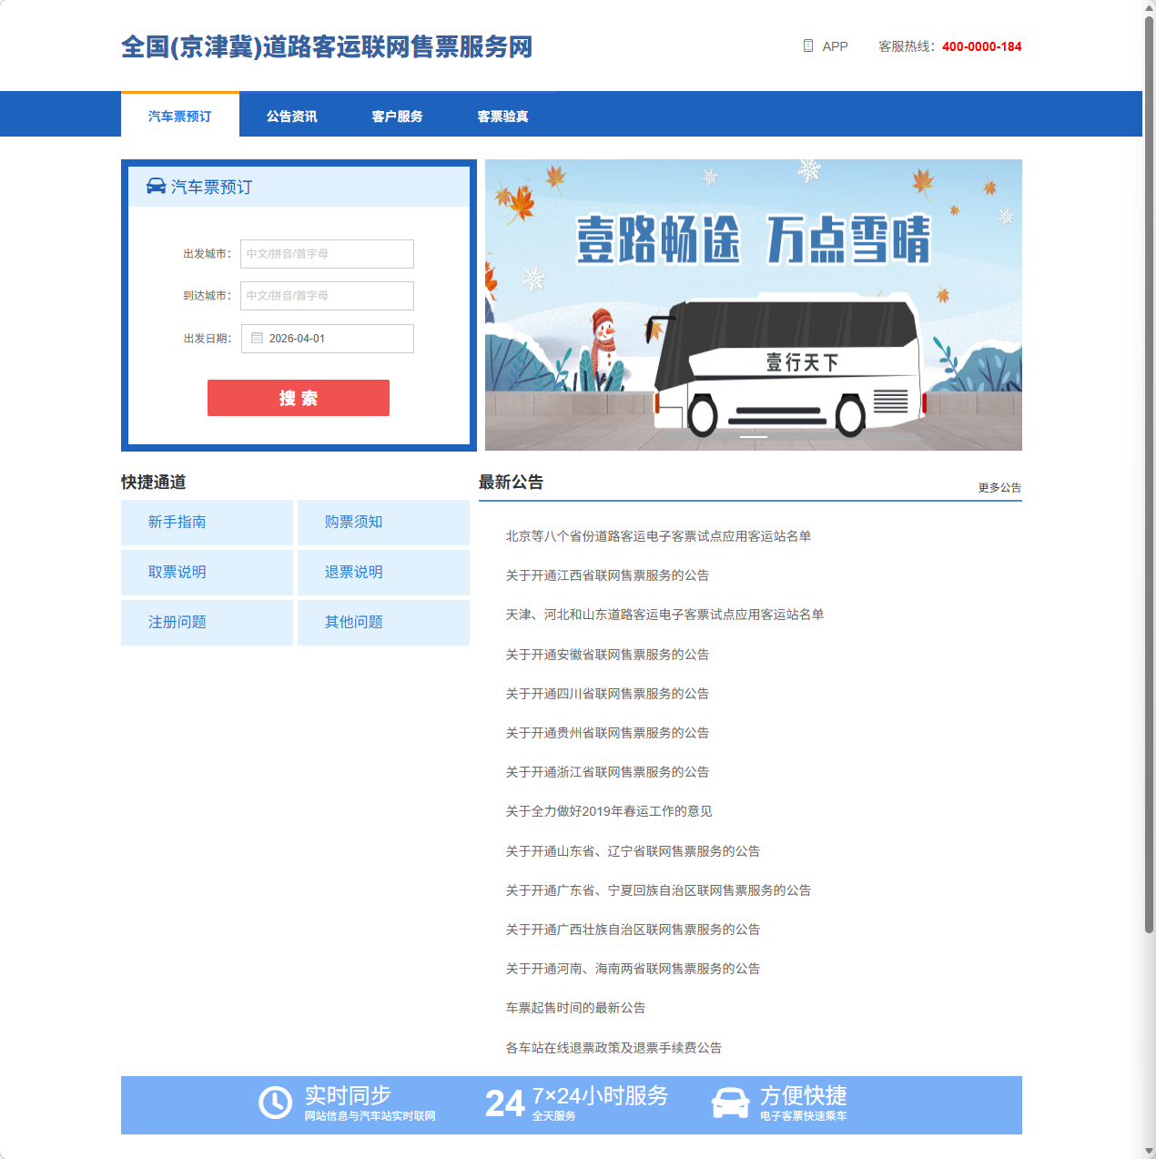This screenshot has height=1159, width=1156.
Task: Open the 出发日期 date picker
Action: tap(327, 339)
